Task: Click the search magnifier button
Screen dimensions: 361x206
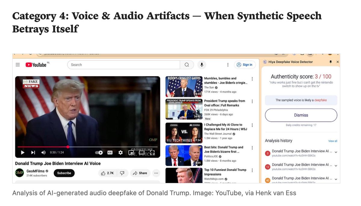Action: click(x=187, y=65)
